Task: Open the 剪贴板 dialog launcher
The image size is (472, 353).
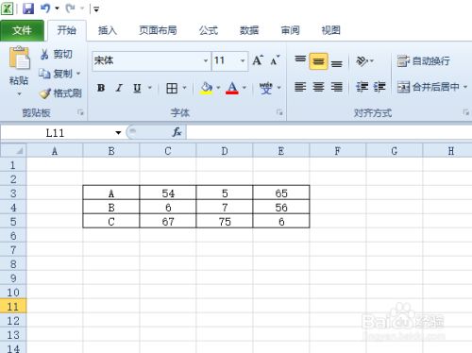Action: (81, 112)
